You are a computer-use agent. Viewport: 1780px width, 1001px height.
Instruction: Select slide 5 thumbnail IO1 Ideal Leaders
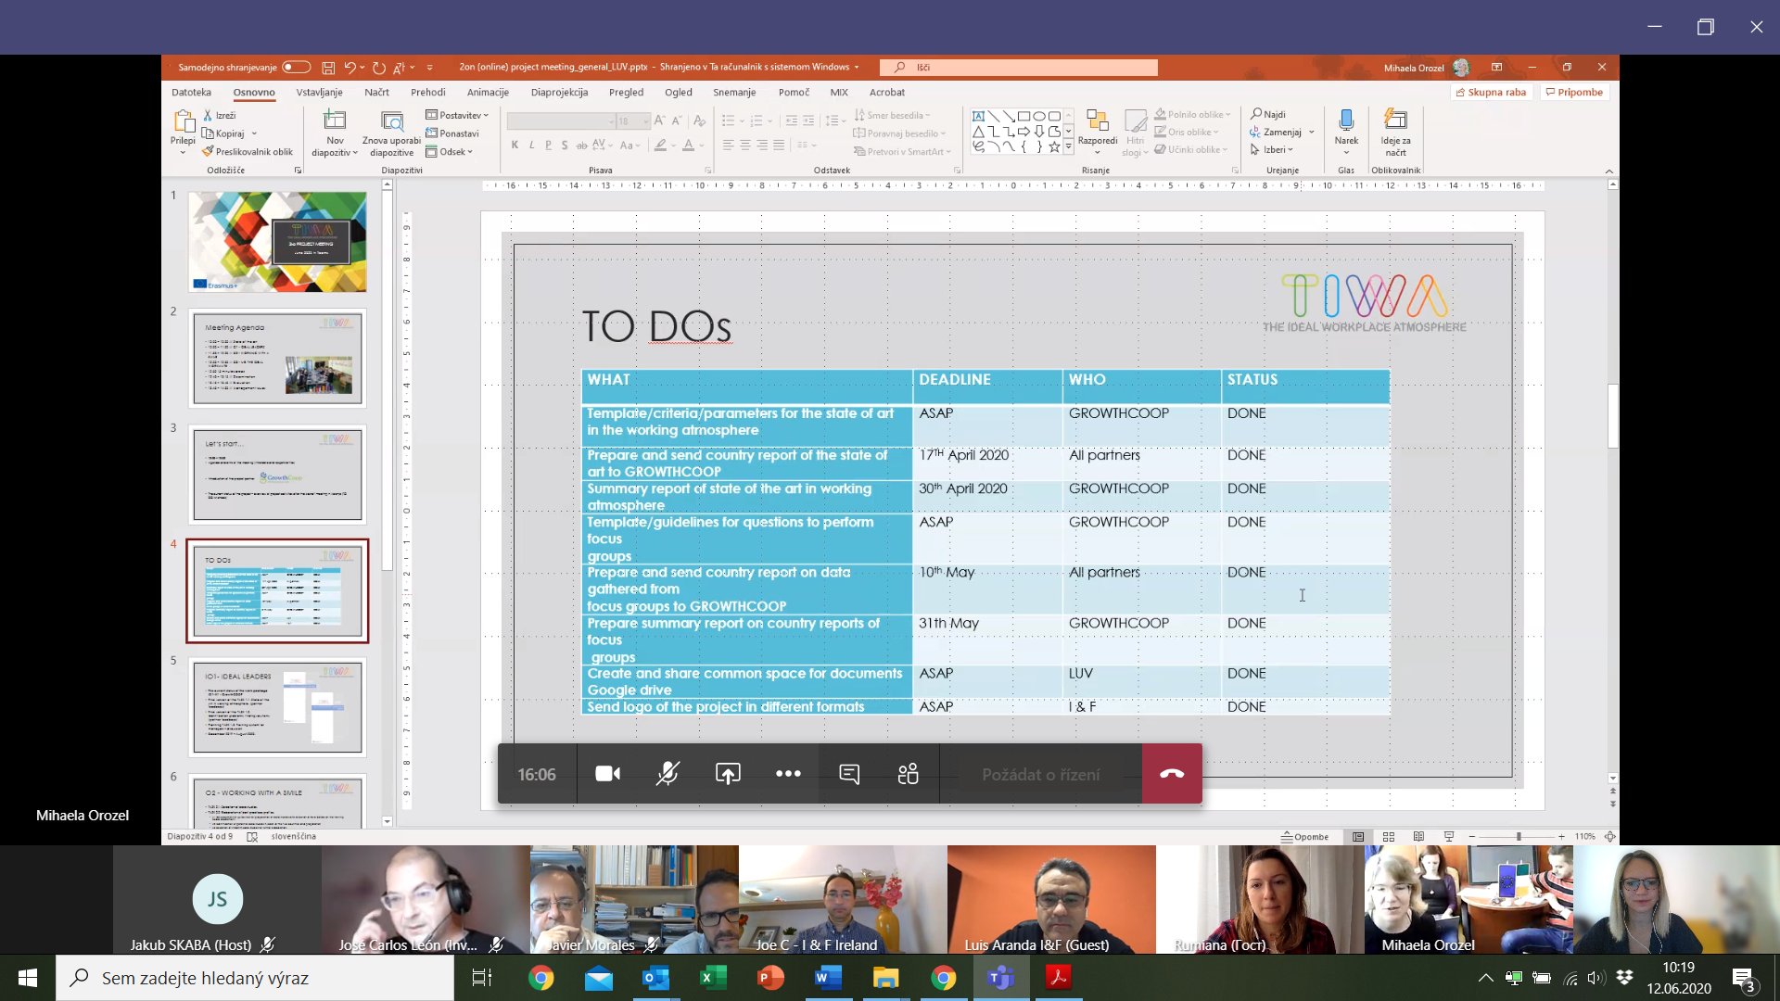(277, 707)
